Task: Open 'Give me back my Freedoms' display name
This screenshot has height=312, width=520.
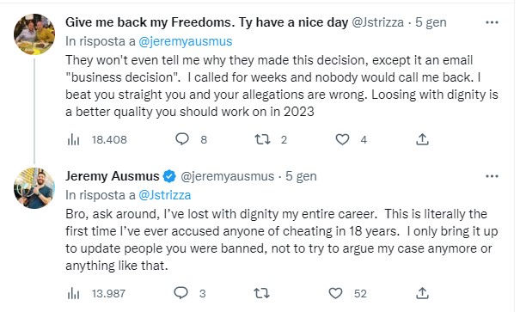Action: (x=206, y=22)
